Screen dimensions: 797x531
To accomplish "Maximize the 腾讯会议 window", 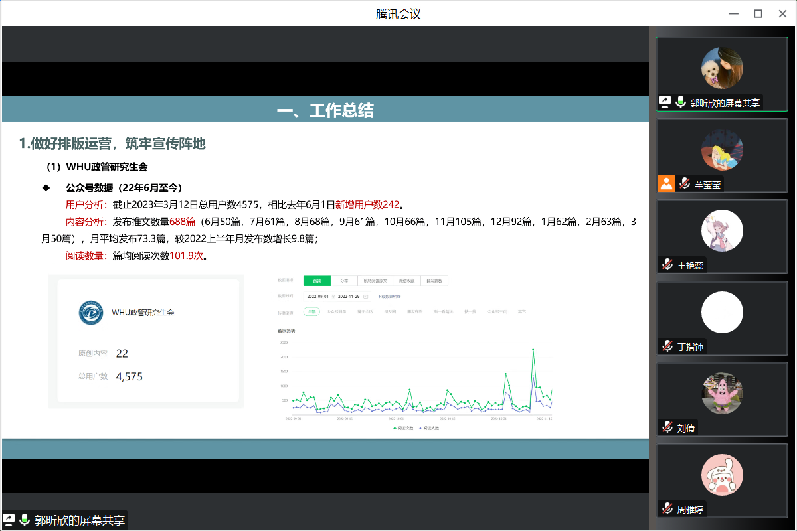I will [x=758, y=13].
